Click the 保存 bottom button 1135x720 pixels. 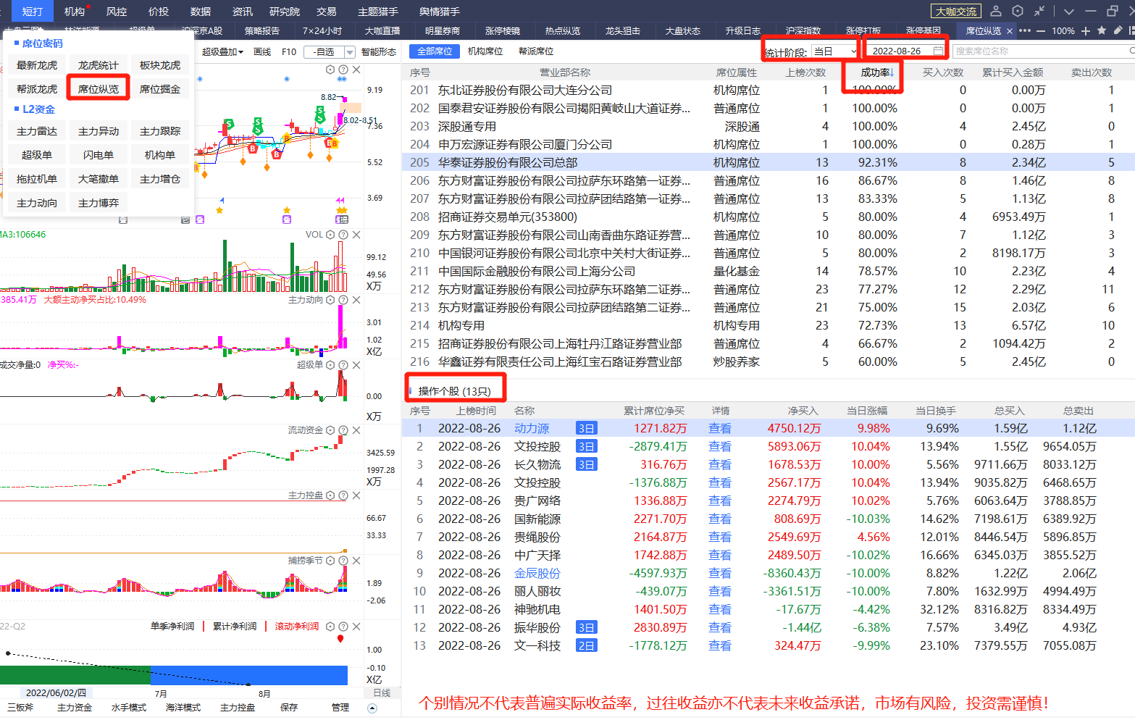tap(289, 708)
